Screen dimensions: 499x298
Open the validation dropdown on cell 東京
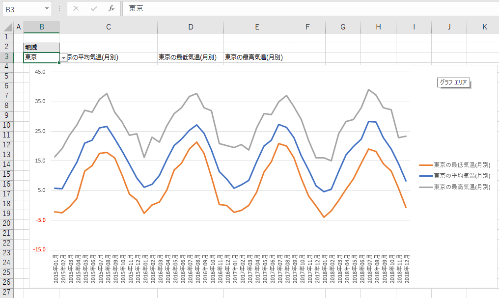[63, 57]
